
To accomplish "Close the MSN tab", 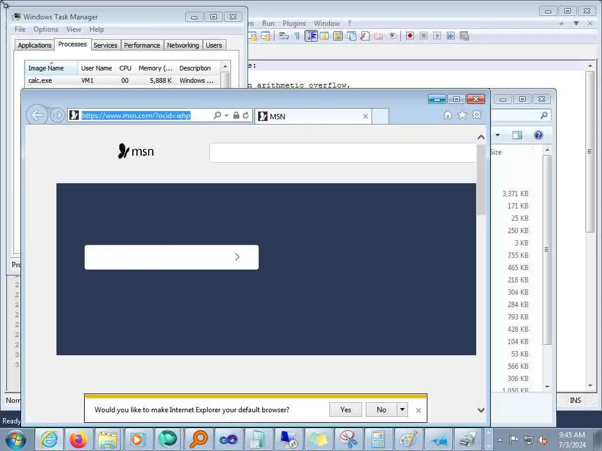I will [366, 116].
